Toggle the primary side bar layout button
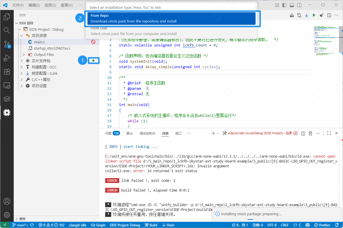Viewport: 343px width, 228px height. click(x=284, y=5)
